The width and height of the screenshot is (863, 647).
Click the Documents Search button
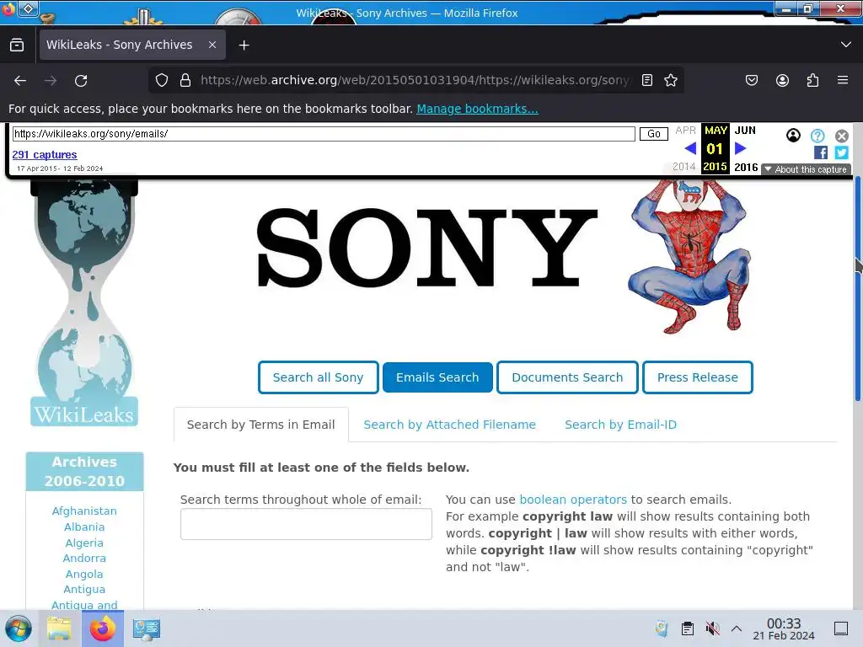[567, 377]
